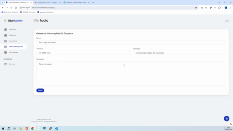Viewport: 233px width, 131px height.
Task: Click the StarAdmin logo
Action: (x=15, y=21)
